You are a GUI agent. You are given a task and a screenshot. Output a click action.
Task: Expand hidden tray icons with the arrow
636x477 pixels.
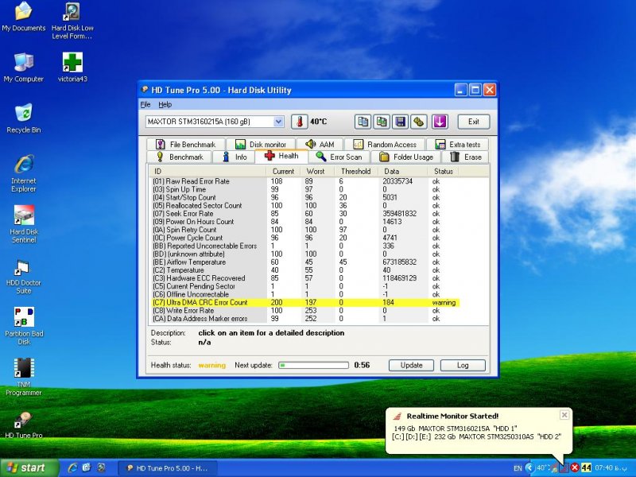(529, 467)
